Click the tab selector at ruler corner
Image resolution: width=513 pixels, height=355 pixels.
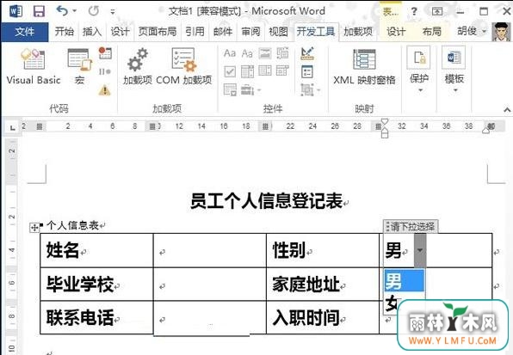[x=12, y=127]
